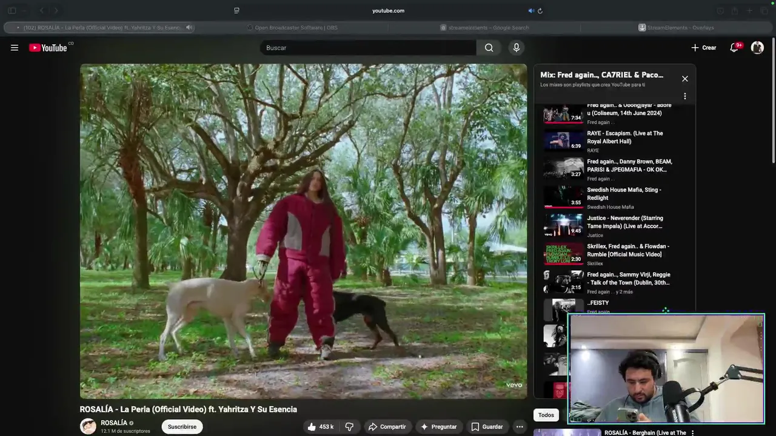Play the ..FEISTY playlist item
776x436 pixels.
pos(598,303)
